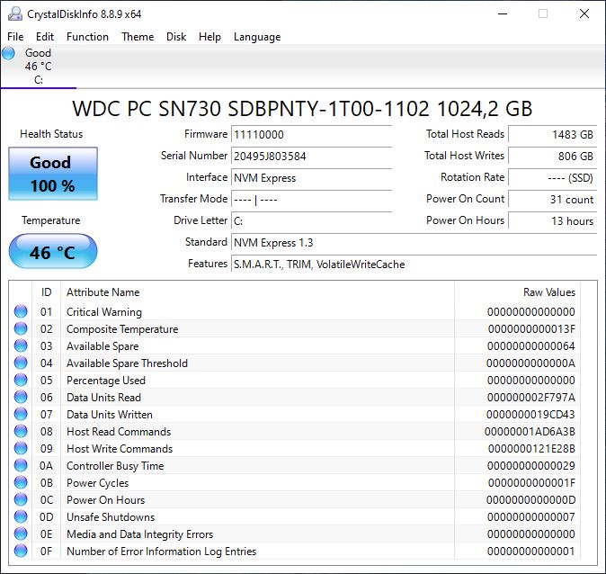Image resolution: width=606 pixels, height=574 pixels.
Task: Click the status orb of the Available Spare row (ID 03)
Action: pos(21,345)
